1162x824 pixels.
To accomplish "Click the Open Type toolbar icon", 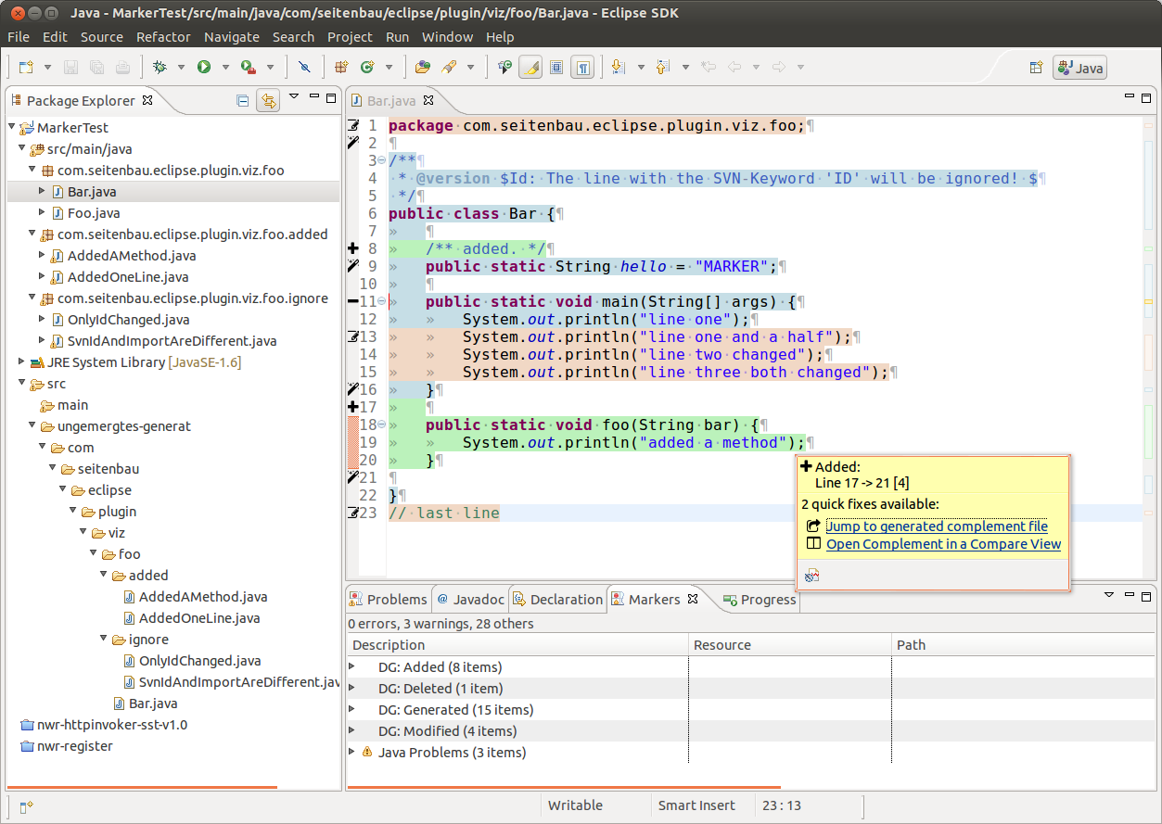I will 423,67.
